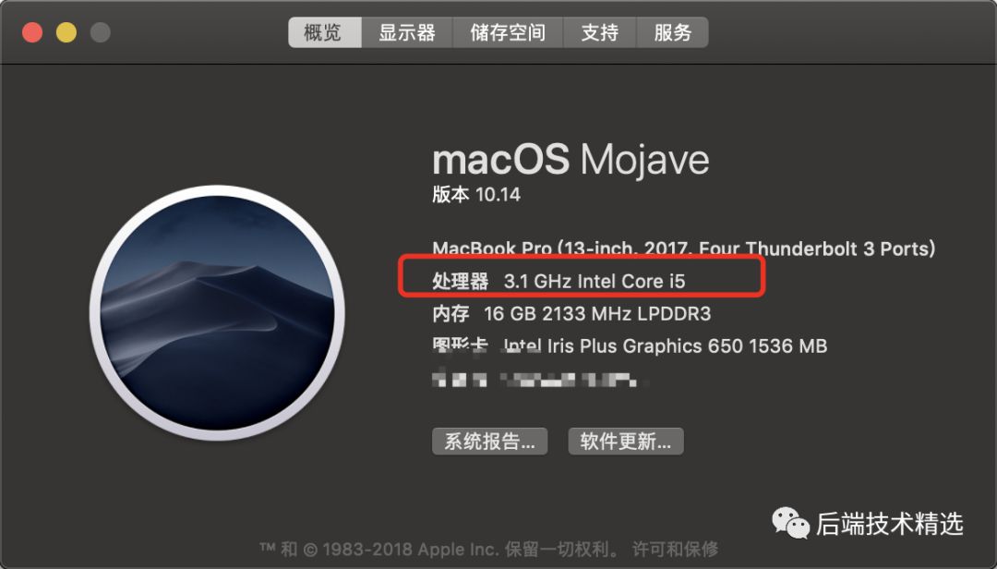Click the 软件更新... button
Viewport: 997px width, 569px height.
point(626,442)
